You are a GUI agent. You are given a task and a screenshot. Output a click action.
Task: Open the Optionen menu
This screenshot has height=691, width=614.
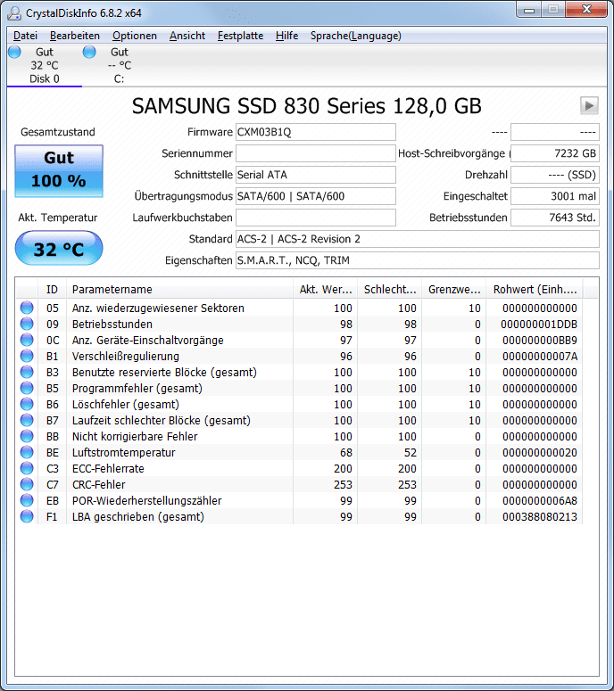coord(135,36)
